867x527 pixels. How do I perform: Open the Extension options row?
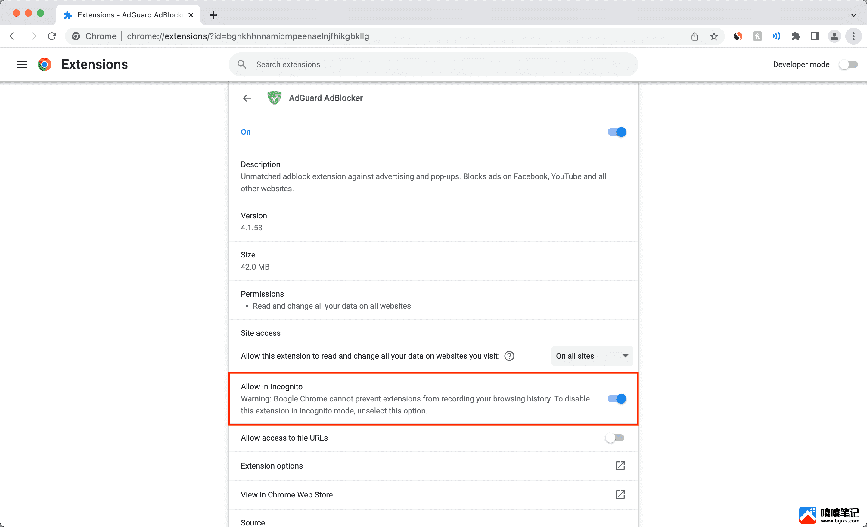coord(433,466)
